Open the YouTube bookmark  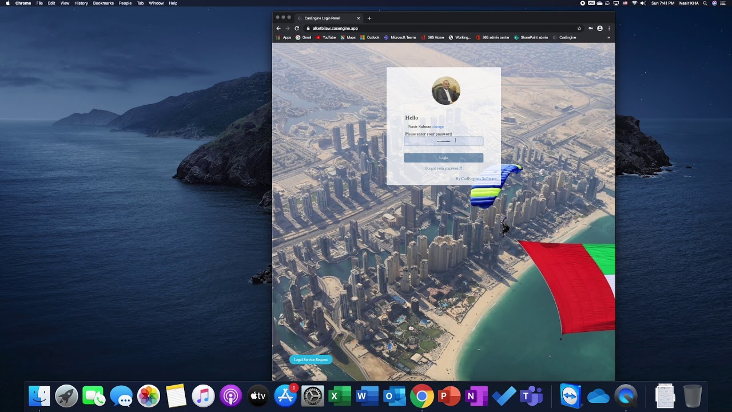click(x=326, y=37)
